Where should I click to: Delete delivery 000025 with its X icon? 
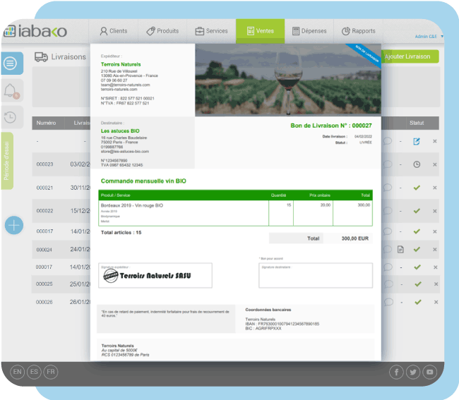(x=436, y=284)
